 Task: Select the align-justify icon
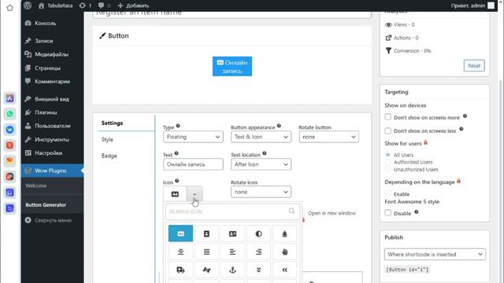[206, 252]
